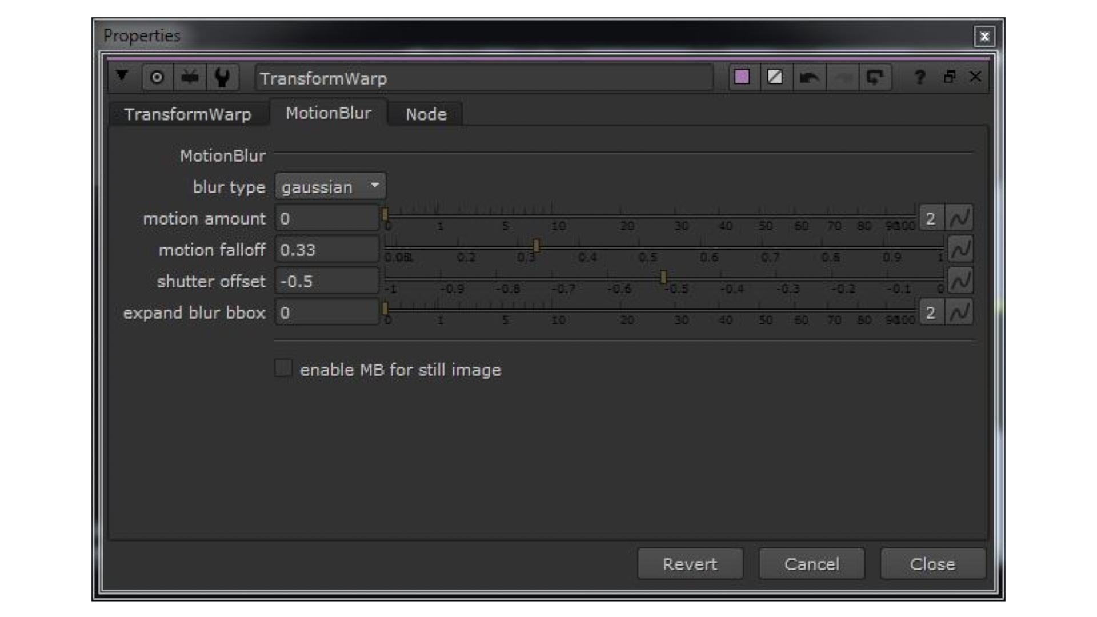Toggle expand blur bbox channel split button

[x=931, y=312]
